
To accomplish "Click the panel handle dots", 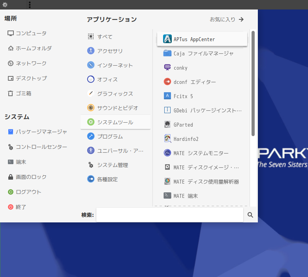I will [30, 5].
